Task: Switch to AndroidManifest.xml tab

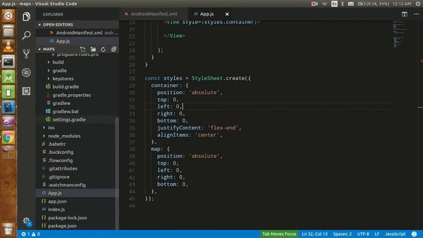Action: [154, 14]
